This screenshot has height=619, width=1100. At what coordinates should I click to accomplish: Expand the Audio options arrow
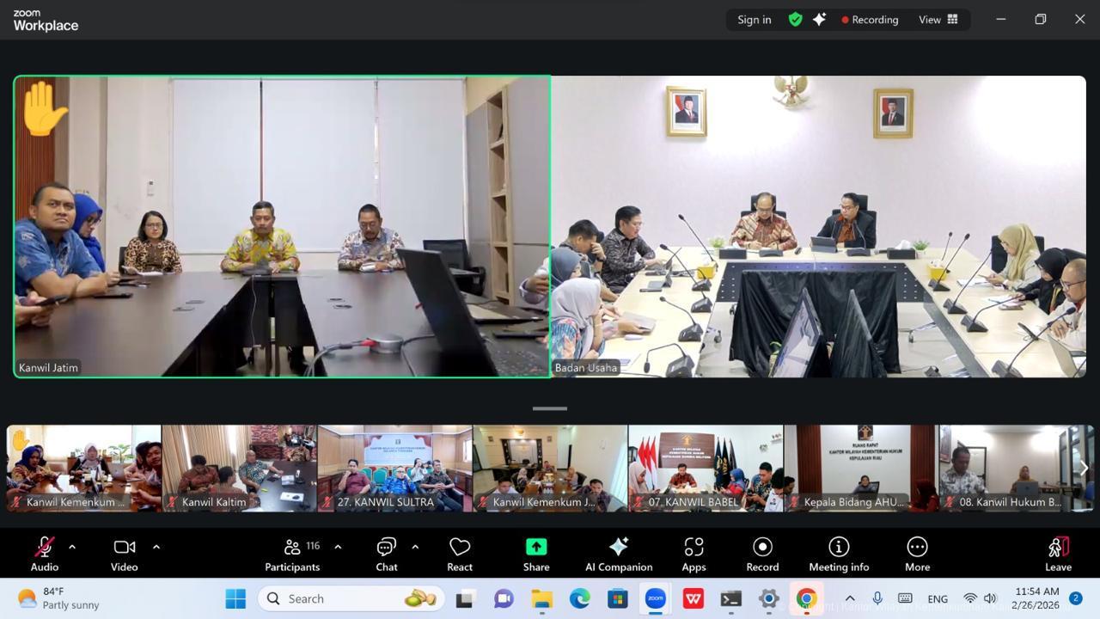[72, 547]
